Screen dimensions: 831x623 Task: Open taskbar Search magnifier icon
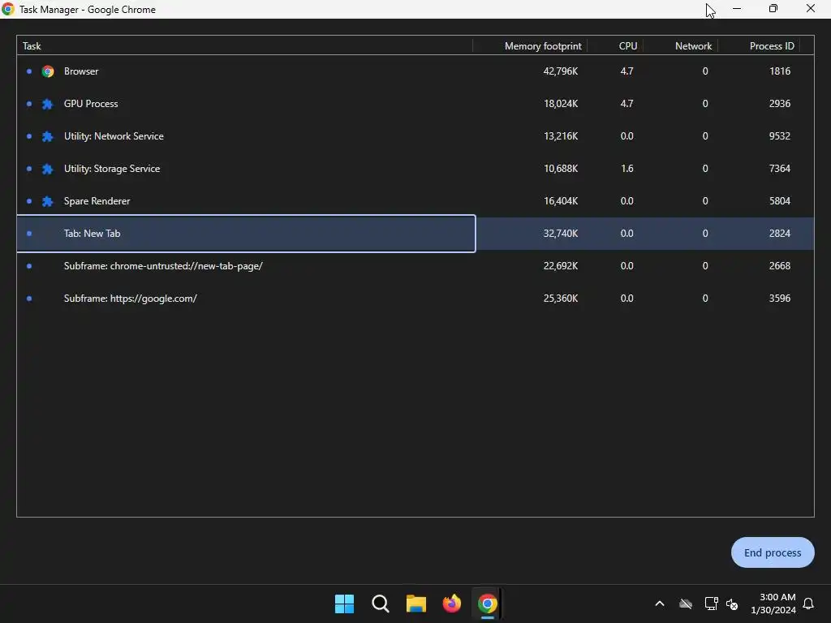tap(381, 604)
